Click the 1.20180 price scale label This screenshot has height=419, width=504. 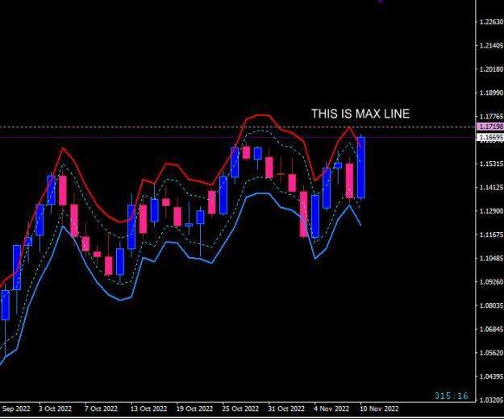tap(491, 69)
